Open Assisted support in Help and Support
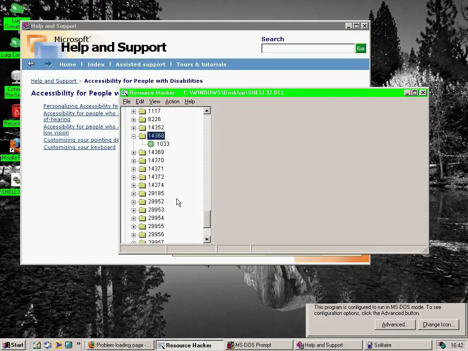This screenshot has height=351, width=468. pyautogui.click(x=141, y=64)
